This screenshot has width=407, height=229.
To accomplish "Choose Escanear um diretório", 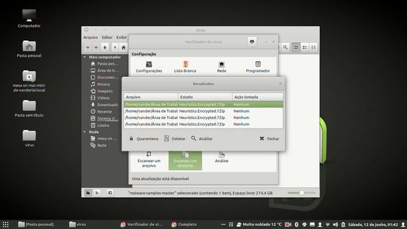I will [x=185, y=160].
